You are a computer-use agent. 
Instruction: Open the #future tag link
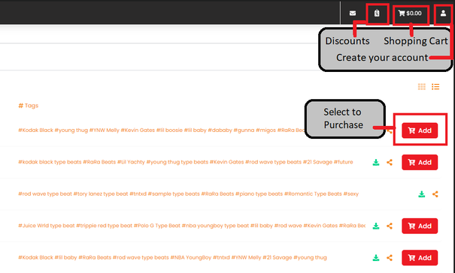coord(343,162)
